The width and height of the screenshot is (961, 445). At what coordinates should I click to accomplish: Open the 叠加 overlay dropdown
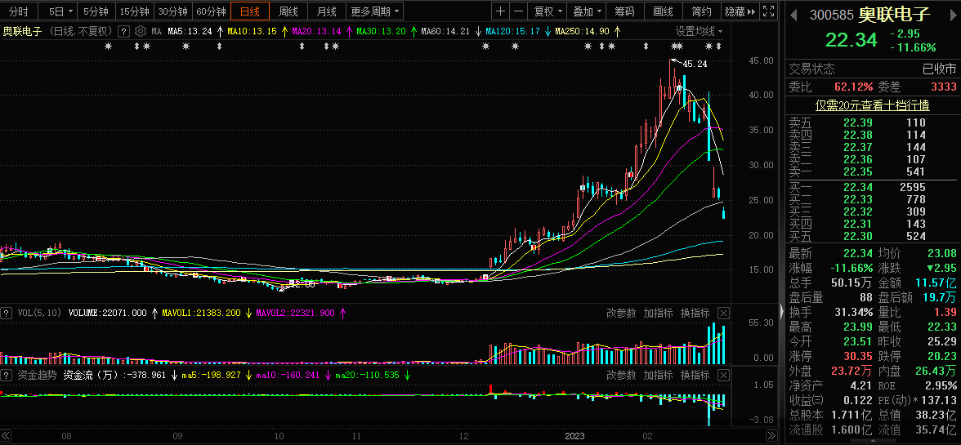coord(587,11)
